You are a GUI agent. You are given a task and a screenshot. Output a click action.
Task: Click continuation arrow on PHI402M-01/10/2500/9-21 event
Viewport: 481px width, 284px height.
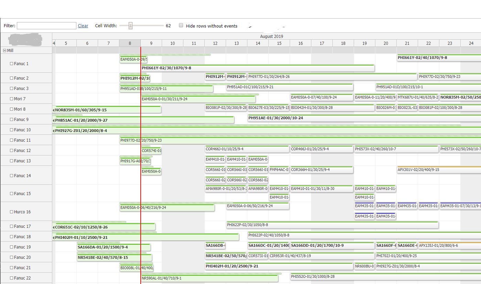(54, 238)
